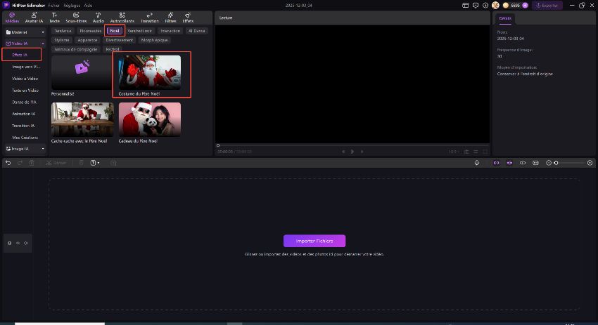Viewport: 598px width, 325px height.
Task: Toggle the link clips button in timeline toolbar
Action: [x=523, y=163]
